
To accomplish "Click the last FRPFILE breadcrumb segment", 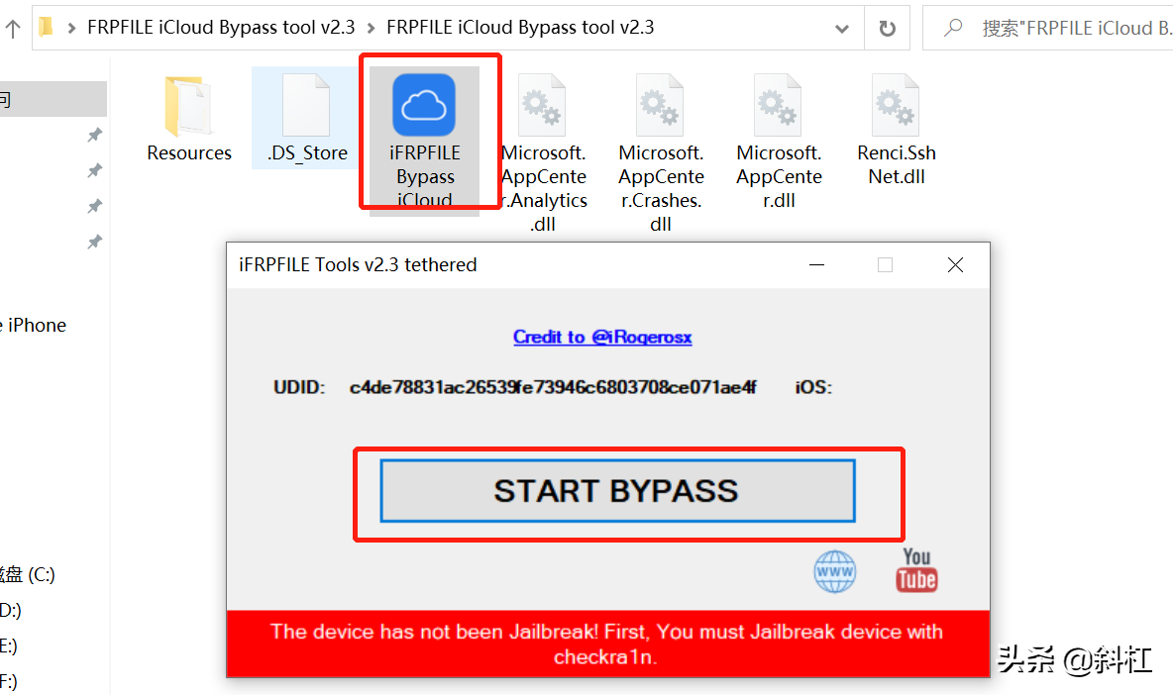I will 520,28.
